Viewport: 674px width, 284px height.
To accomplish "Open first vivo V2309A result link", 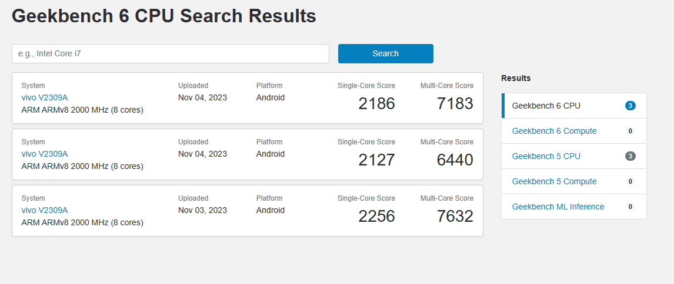I will click(45, 97).
